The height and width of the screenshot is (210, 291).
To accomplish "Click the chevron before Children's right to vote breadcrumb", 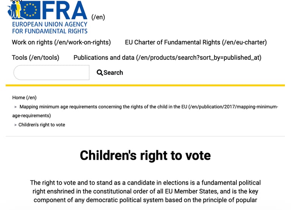I will point(15,125).
